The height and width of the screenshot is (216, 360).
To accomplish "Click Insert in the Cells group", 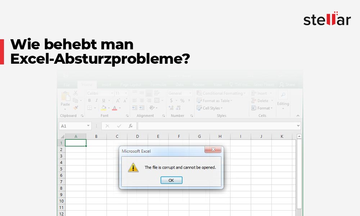I will point(261,93).
